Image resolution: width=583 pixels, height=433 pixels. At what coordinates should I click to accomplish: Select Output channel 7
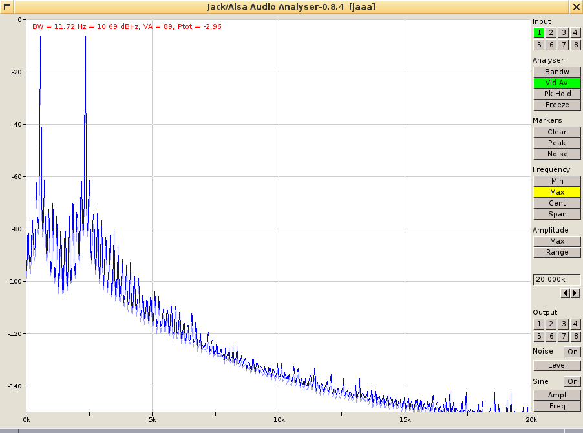(x=564, y=336)
